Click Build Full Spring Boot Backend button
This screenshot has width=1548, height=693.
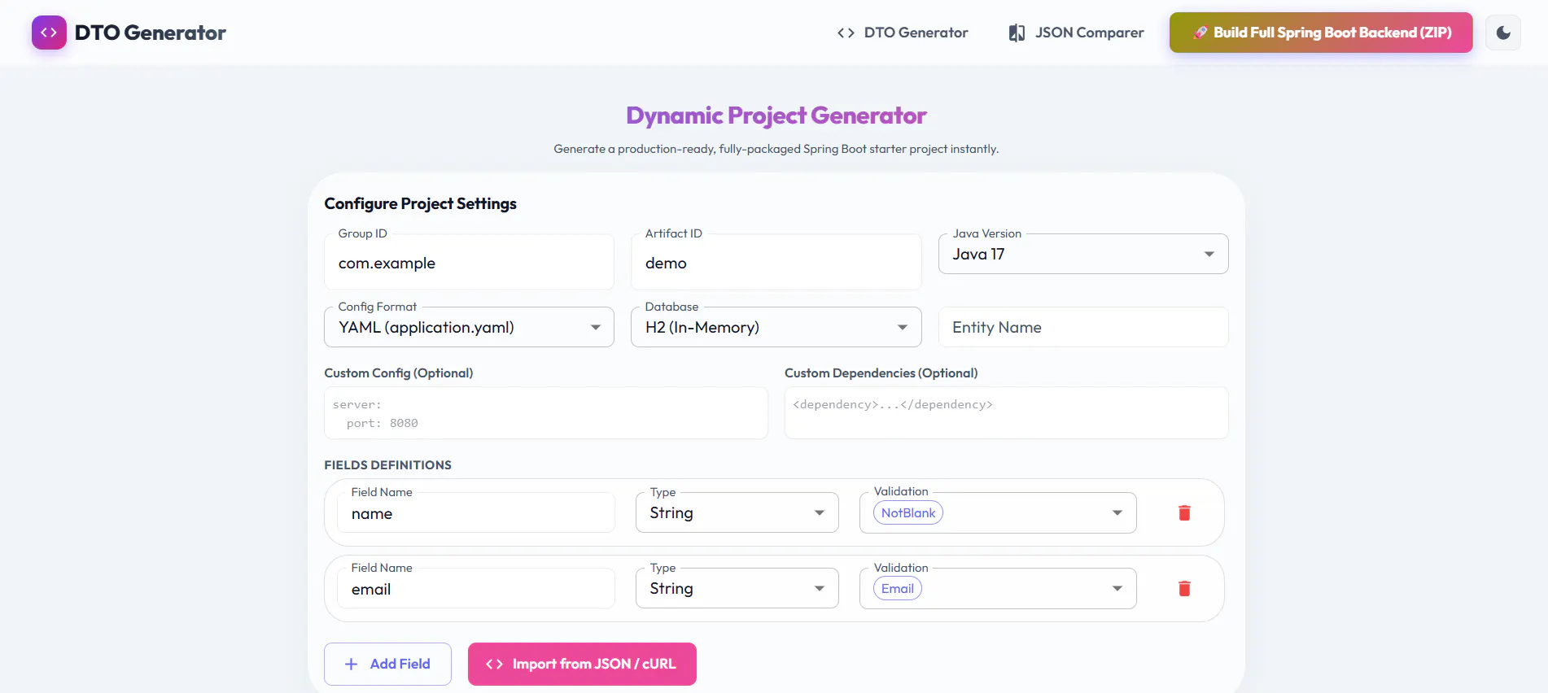[1321, 33]
